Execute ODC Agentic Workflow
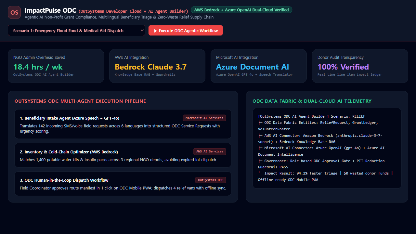Screen dimensions: 416x234 pos(186,31)
